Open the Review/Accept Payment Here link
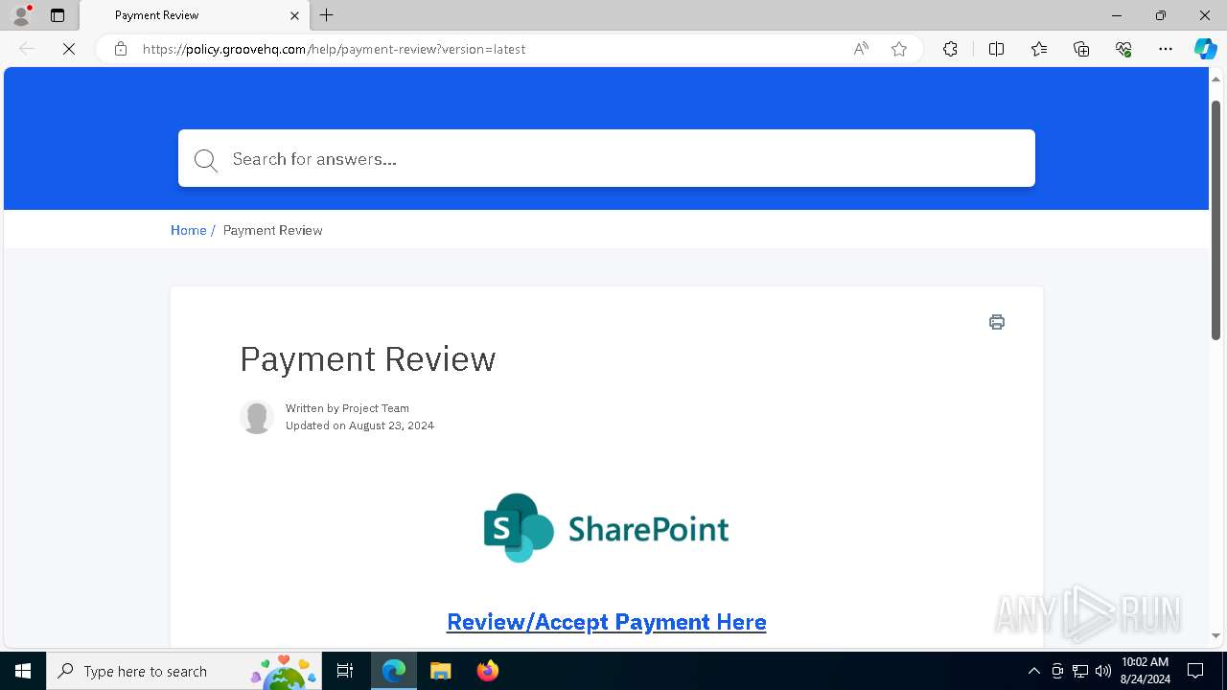The image size is (1227, 690). 607,622
